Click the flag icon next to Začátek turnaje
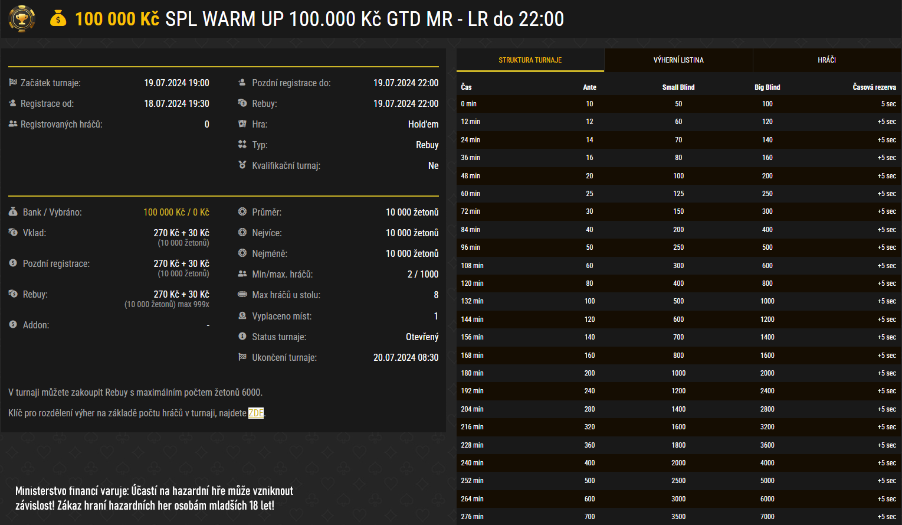902x525 pixels. (x=12, y=83)
